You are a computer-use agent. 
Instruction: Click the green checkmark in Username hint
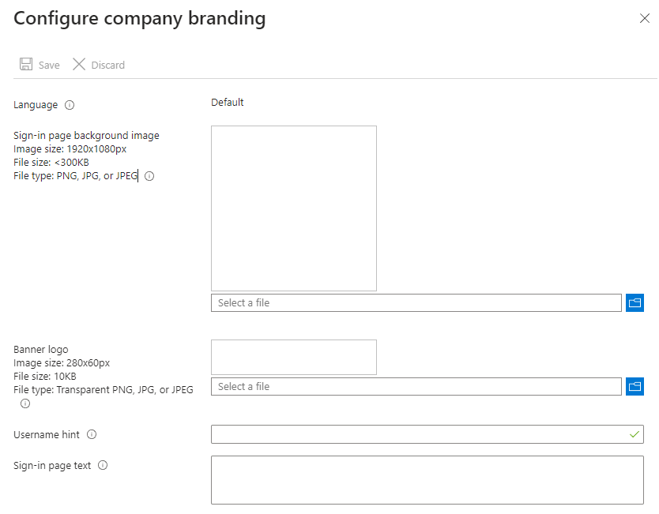(x=635, y=434)
